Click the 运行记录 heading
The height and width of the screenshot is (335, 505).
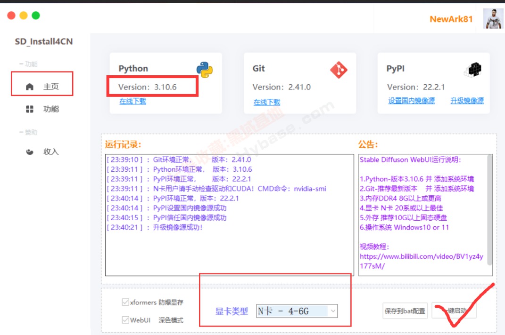click(123, 144)
